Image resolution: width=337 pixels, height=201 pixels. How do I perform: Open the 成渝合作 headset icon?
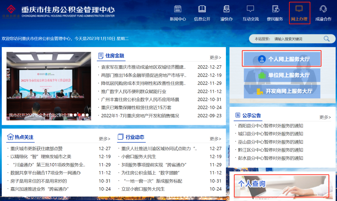coord(323,9)
